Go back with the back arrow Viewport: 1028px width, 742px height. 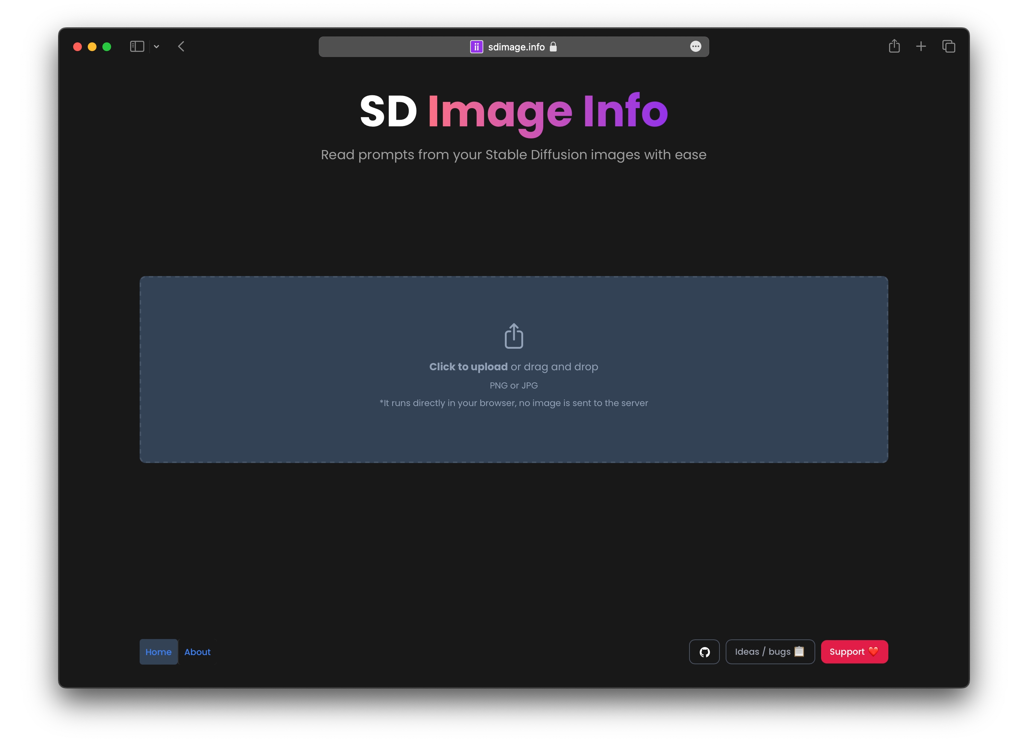coord(181,46)
